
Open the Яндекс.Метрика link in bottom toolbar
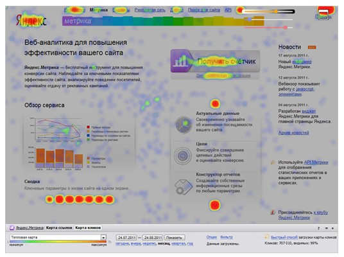point(30,228)
